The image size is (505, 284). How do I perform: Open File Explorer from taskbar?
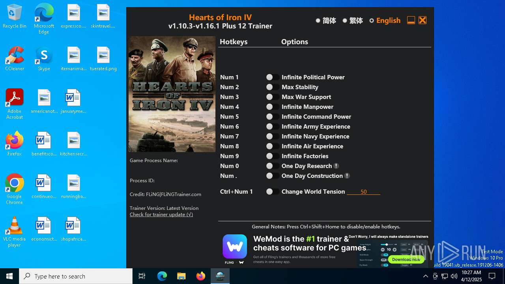pyautogui.click(x=181, y=276)
